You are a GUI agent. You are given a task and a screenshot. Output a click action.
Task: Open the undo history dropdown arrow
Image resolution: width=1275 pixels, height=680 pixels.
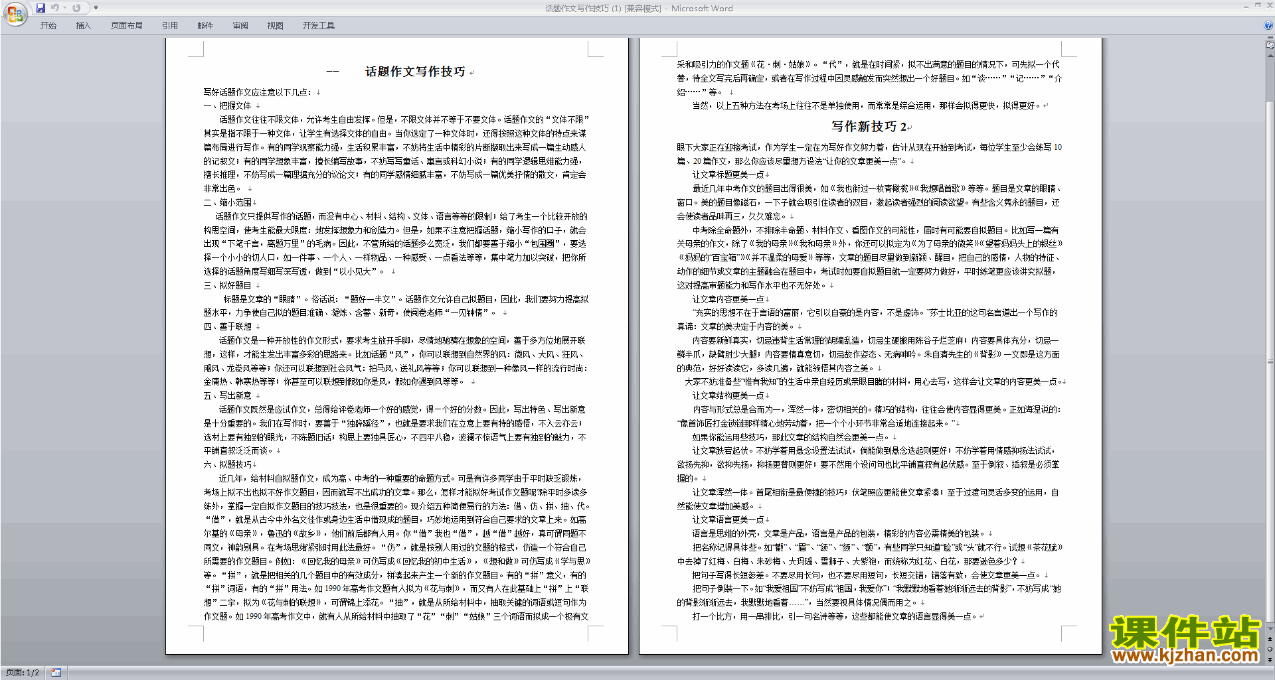click(x=65, y=8)
